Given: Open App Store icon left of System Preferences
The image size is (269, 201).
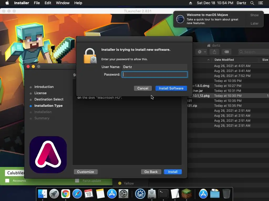Looking at the screenshot, I should tap(112, 194).
